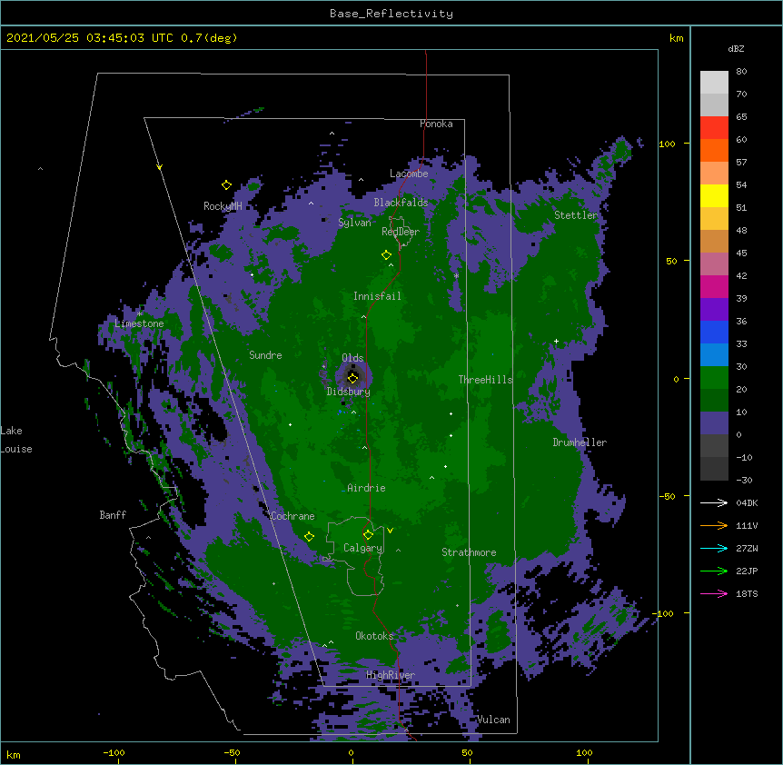
Task: Click the Didsbury town label
Action: [x=349, y=392]
